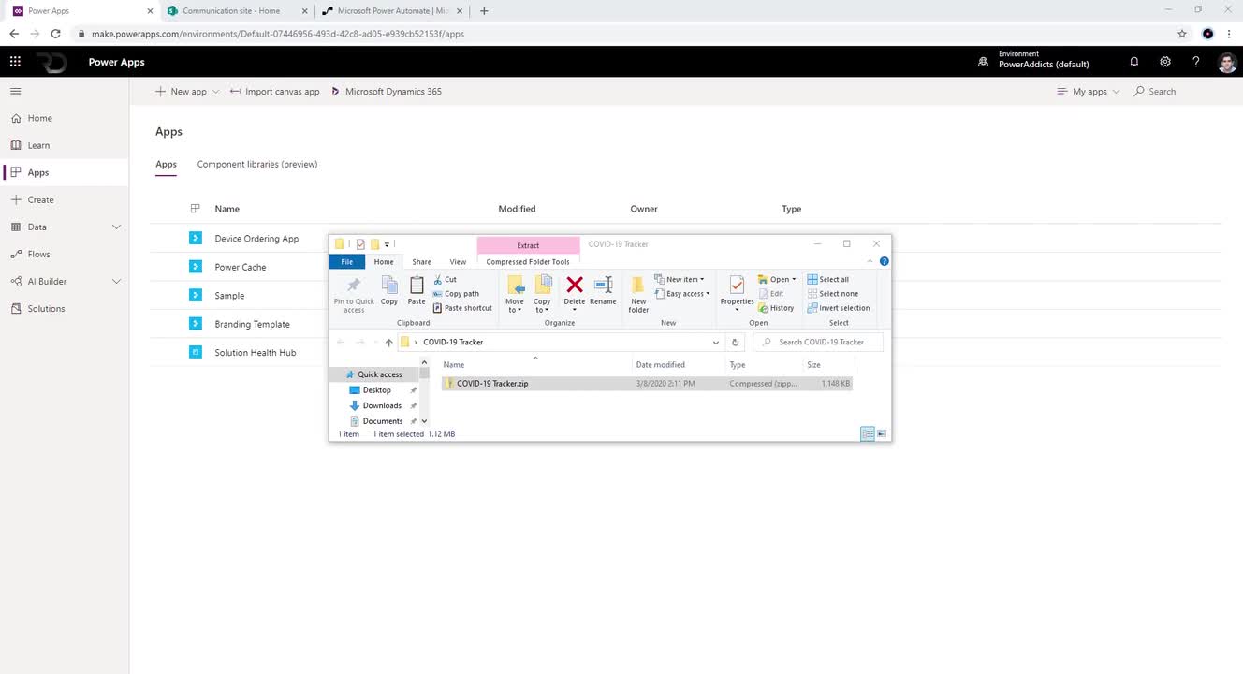
Task: Reload the browser page
Action: 55,34
